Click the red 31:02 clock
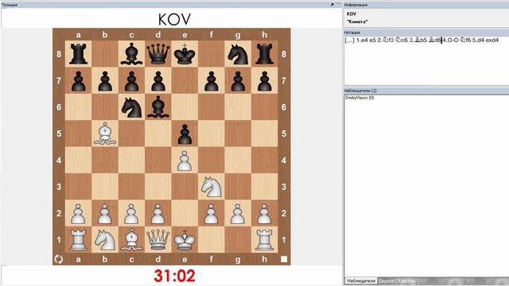Image resolution: width=509 pixels, height=286 pixels. (175, 276)
